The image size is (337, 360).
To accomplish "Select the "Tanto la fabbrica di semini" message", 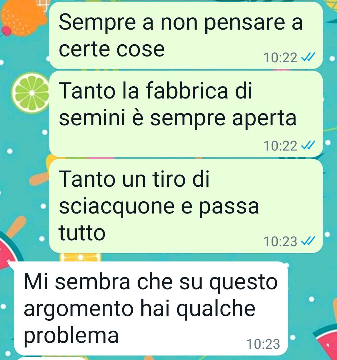I will (x=186, y=114).
